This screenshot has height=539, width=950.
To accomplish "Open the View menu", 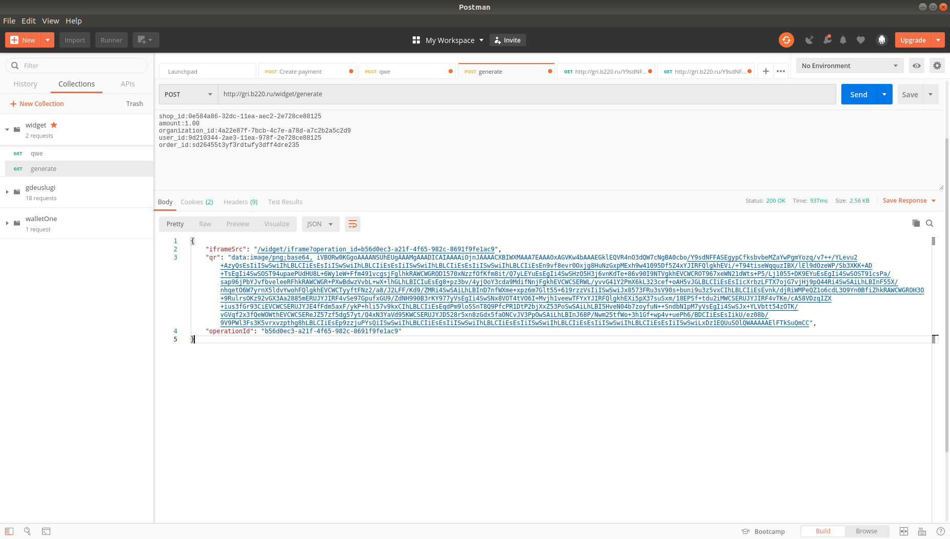I will point(51,21).
